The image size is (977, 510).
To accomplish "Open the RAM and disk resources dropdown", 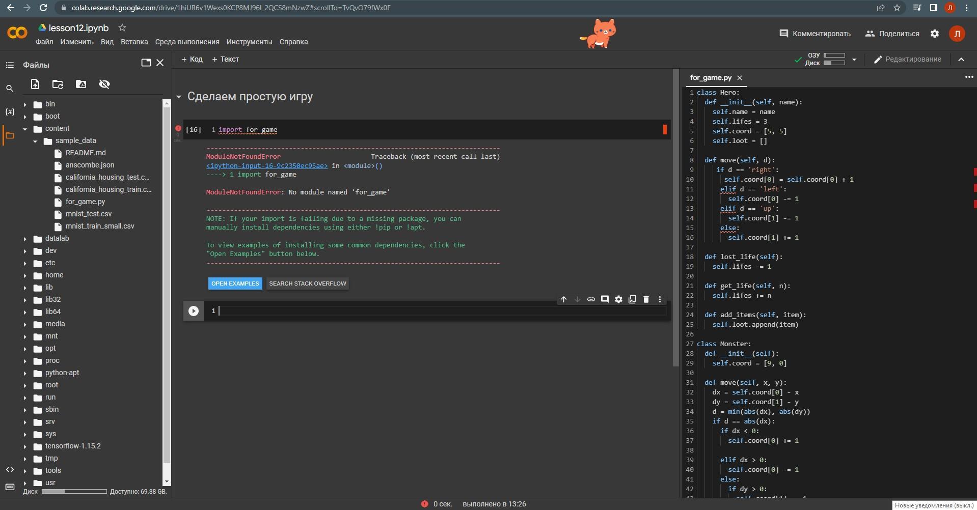I will point(854,60).
